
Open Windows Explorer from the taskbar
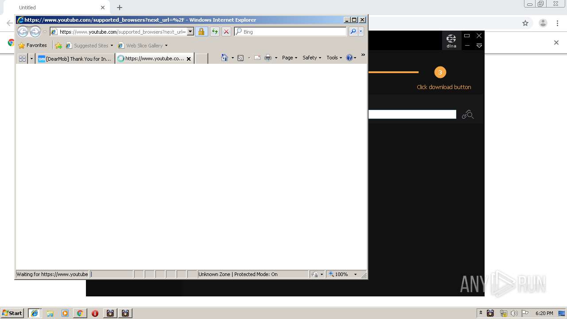50,313
